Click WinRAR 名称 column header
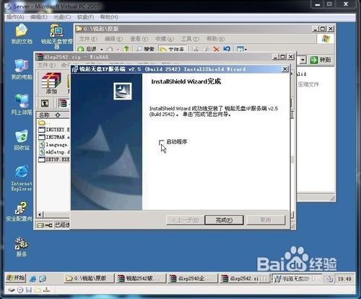This screenshot has width=361, height=299. pos(53,115)
